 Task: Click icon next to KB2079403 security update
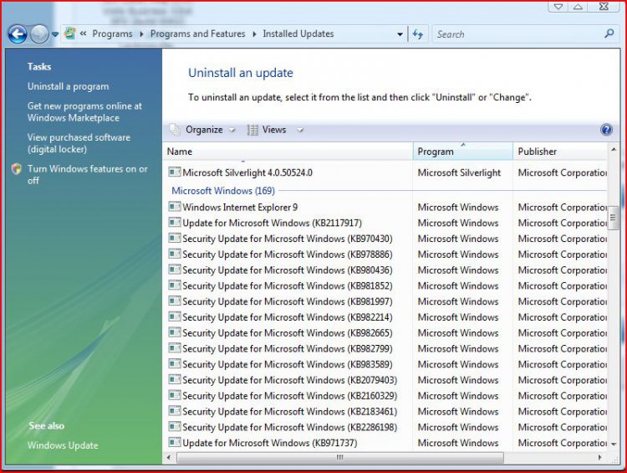tap(175, 380)
